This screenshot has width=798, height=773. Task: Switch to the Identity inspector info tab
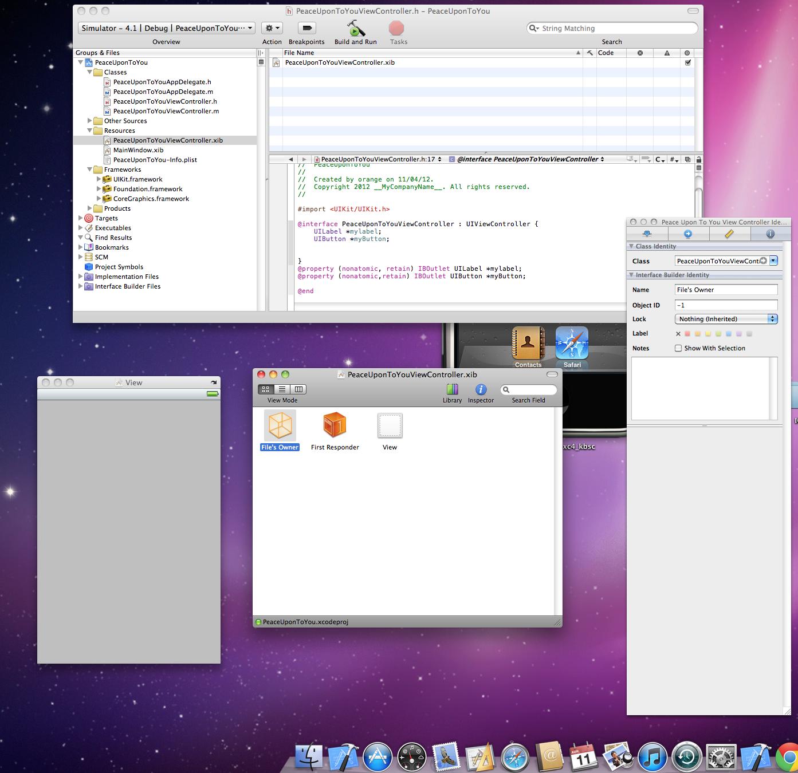(x=770, y=234)
